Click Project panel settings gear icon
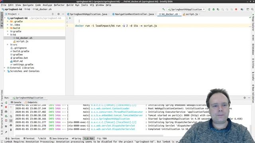This screenshot has height=143, width=255. [59, 14]
